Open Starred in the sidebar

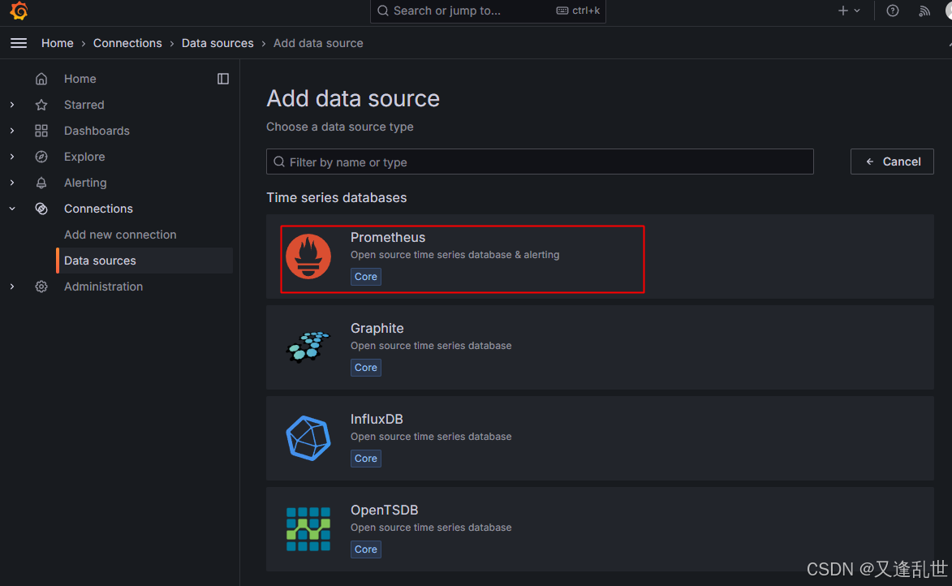[84, 105]
